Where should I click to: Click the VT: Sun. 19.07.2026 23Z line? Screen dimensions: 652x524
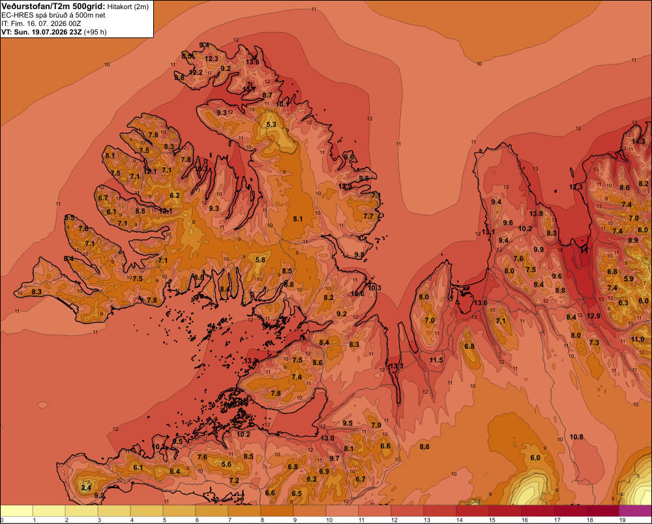coord(54,32)
